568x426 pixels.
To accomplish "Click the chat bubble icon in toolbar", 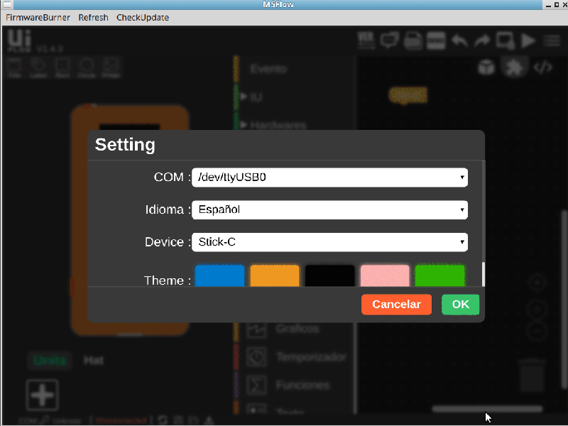I will (389, 40).
